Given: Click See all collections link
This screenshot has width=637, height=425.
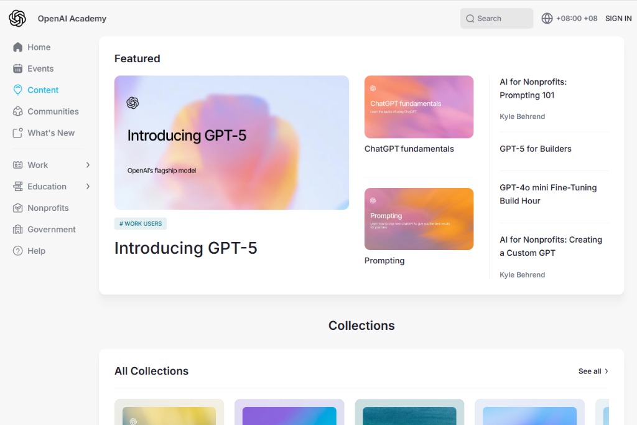Looking at the screenshot, I should [593, 371].
